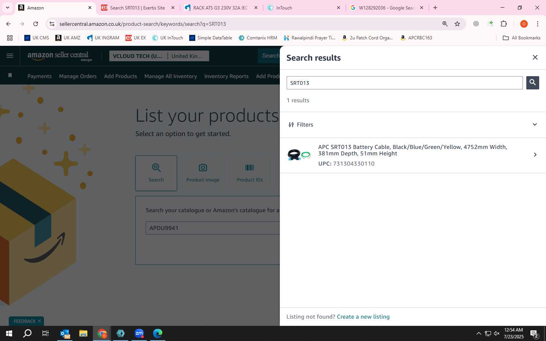Switch to the Exertis Site SRT013 tab
Screen dimensions: 546x341
tap(137, 8)
